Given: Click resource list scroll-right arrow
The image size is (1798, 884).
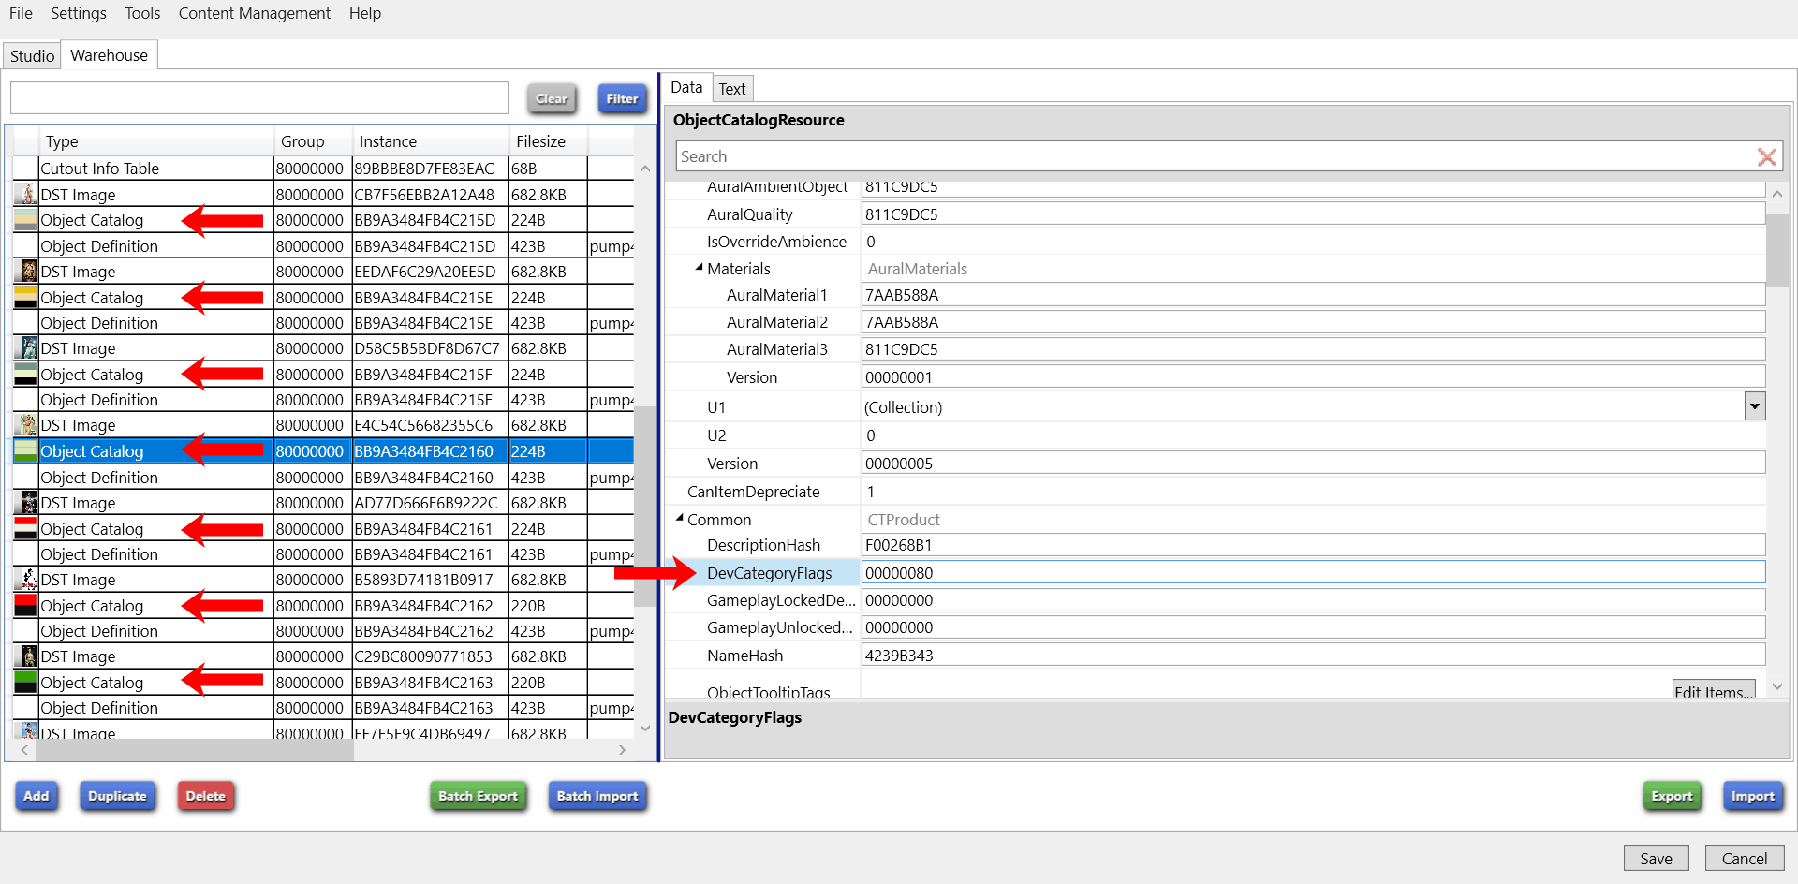Looking at the screenshot, I should pos(623,750).
